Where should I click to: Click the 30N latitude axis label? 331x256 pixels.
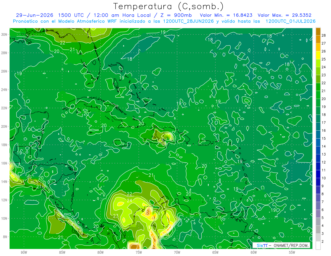tap(5, 35)
